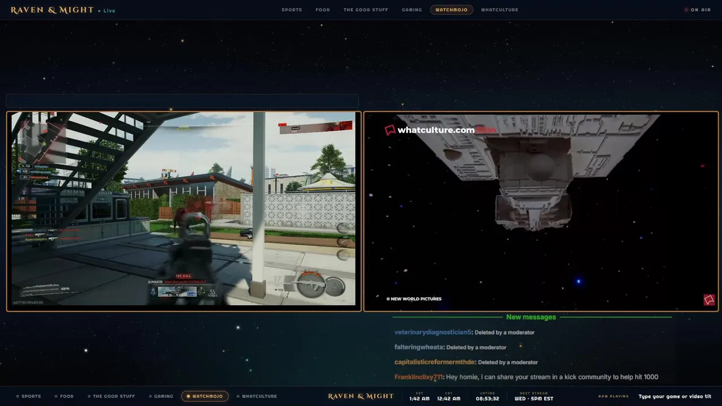Screen dimensions: 722x406
Task: Open the SPORTS tab in top navigation
Action: click(x=292, y=10)
